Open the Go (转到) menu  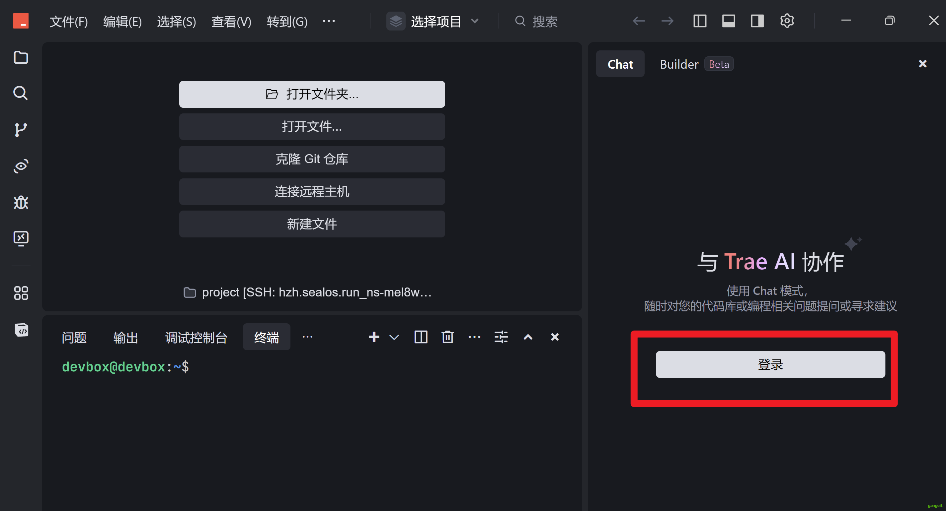pos(287,22)
